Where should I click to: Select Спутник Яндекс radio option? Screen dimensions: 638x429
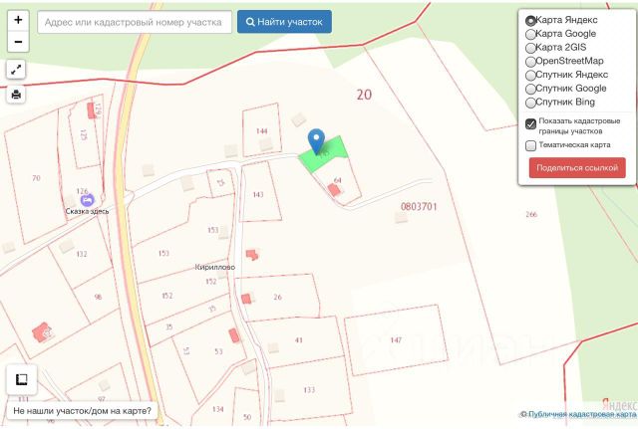point(530,76)
